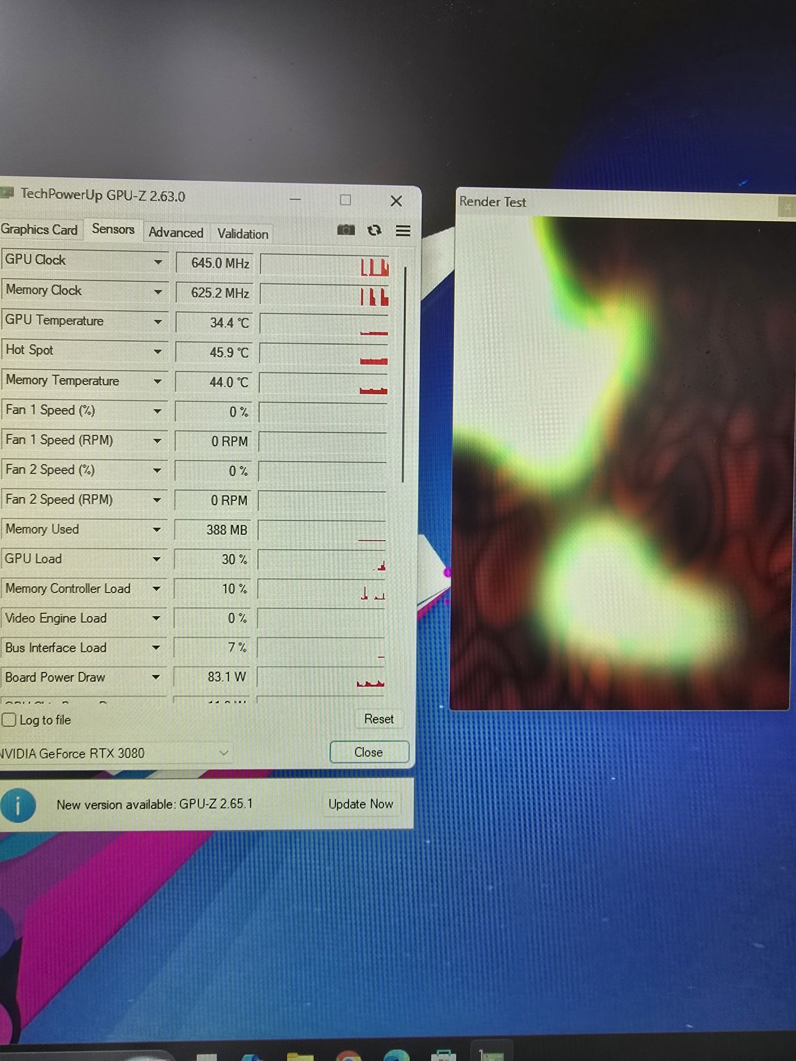Enable the Log to file checkbox
The width and height of the screenshot is (796, 1061).
pos(9,720)
